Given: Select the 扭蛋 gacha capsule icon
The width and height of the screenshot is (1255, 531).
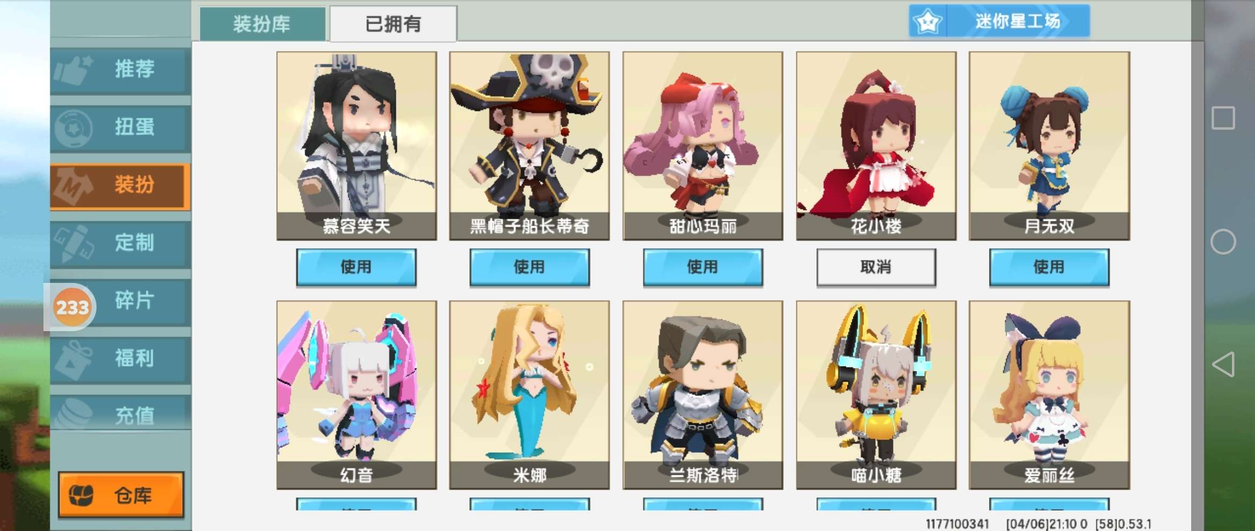Looking at the screenshot, I should 73,128.
